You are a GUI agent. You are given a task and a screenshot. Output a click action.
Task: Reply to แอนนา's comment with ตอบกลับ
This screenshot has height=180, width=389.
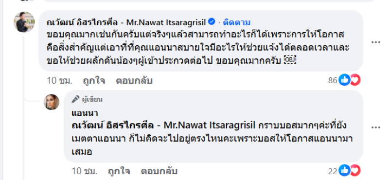[159, 171]
